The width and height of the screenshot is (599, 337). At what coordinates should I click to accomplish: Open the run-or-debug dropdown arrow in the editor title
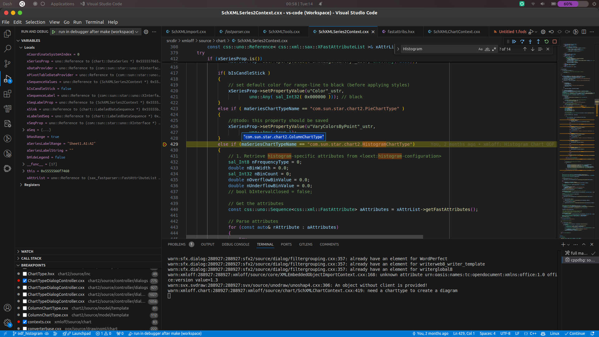(536, 32)
